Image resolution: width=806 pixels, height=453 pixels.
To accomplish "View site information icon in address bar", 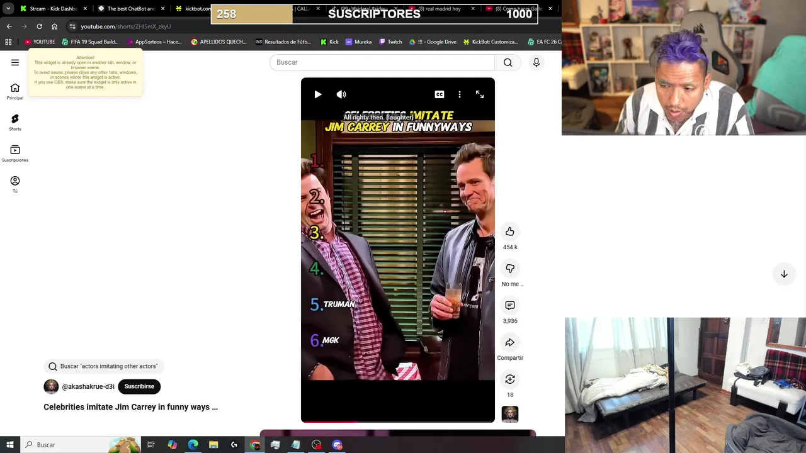I will (x=72, y=26).
